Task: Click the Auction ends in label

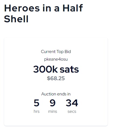Action: pyautogui.click(x=56, y=94)
